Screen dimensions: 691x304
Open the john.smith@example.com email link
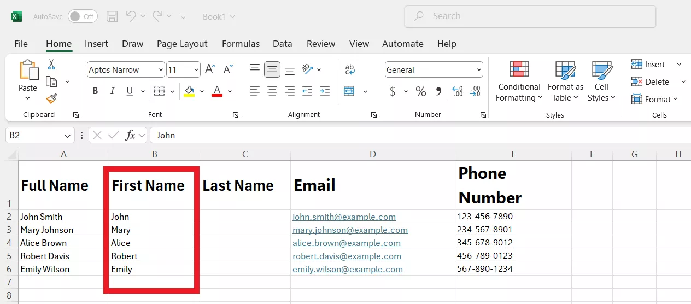(344, 217)
